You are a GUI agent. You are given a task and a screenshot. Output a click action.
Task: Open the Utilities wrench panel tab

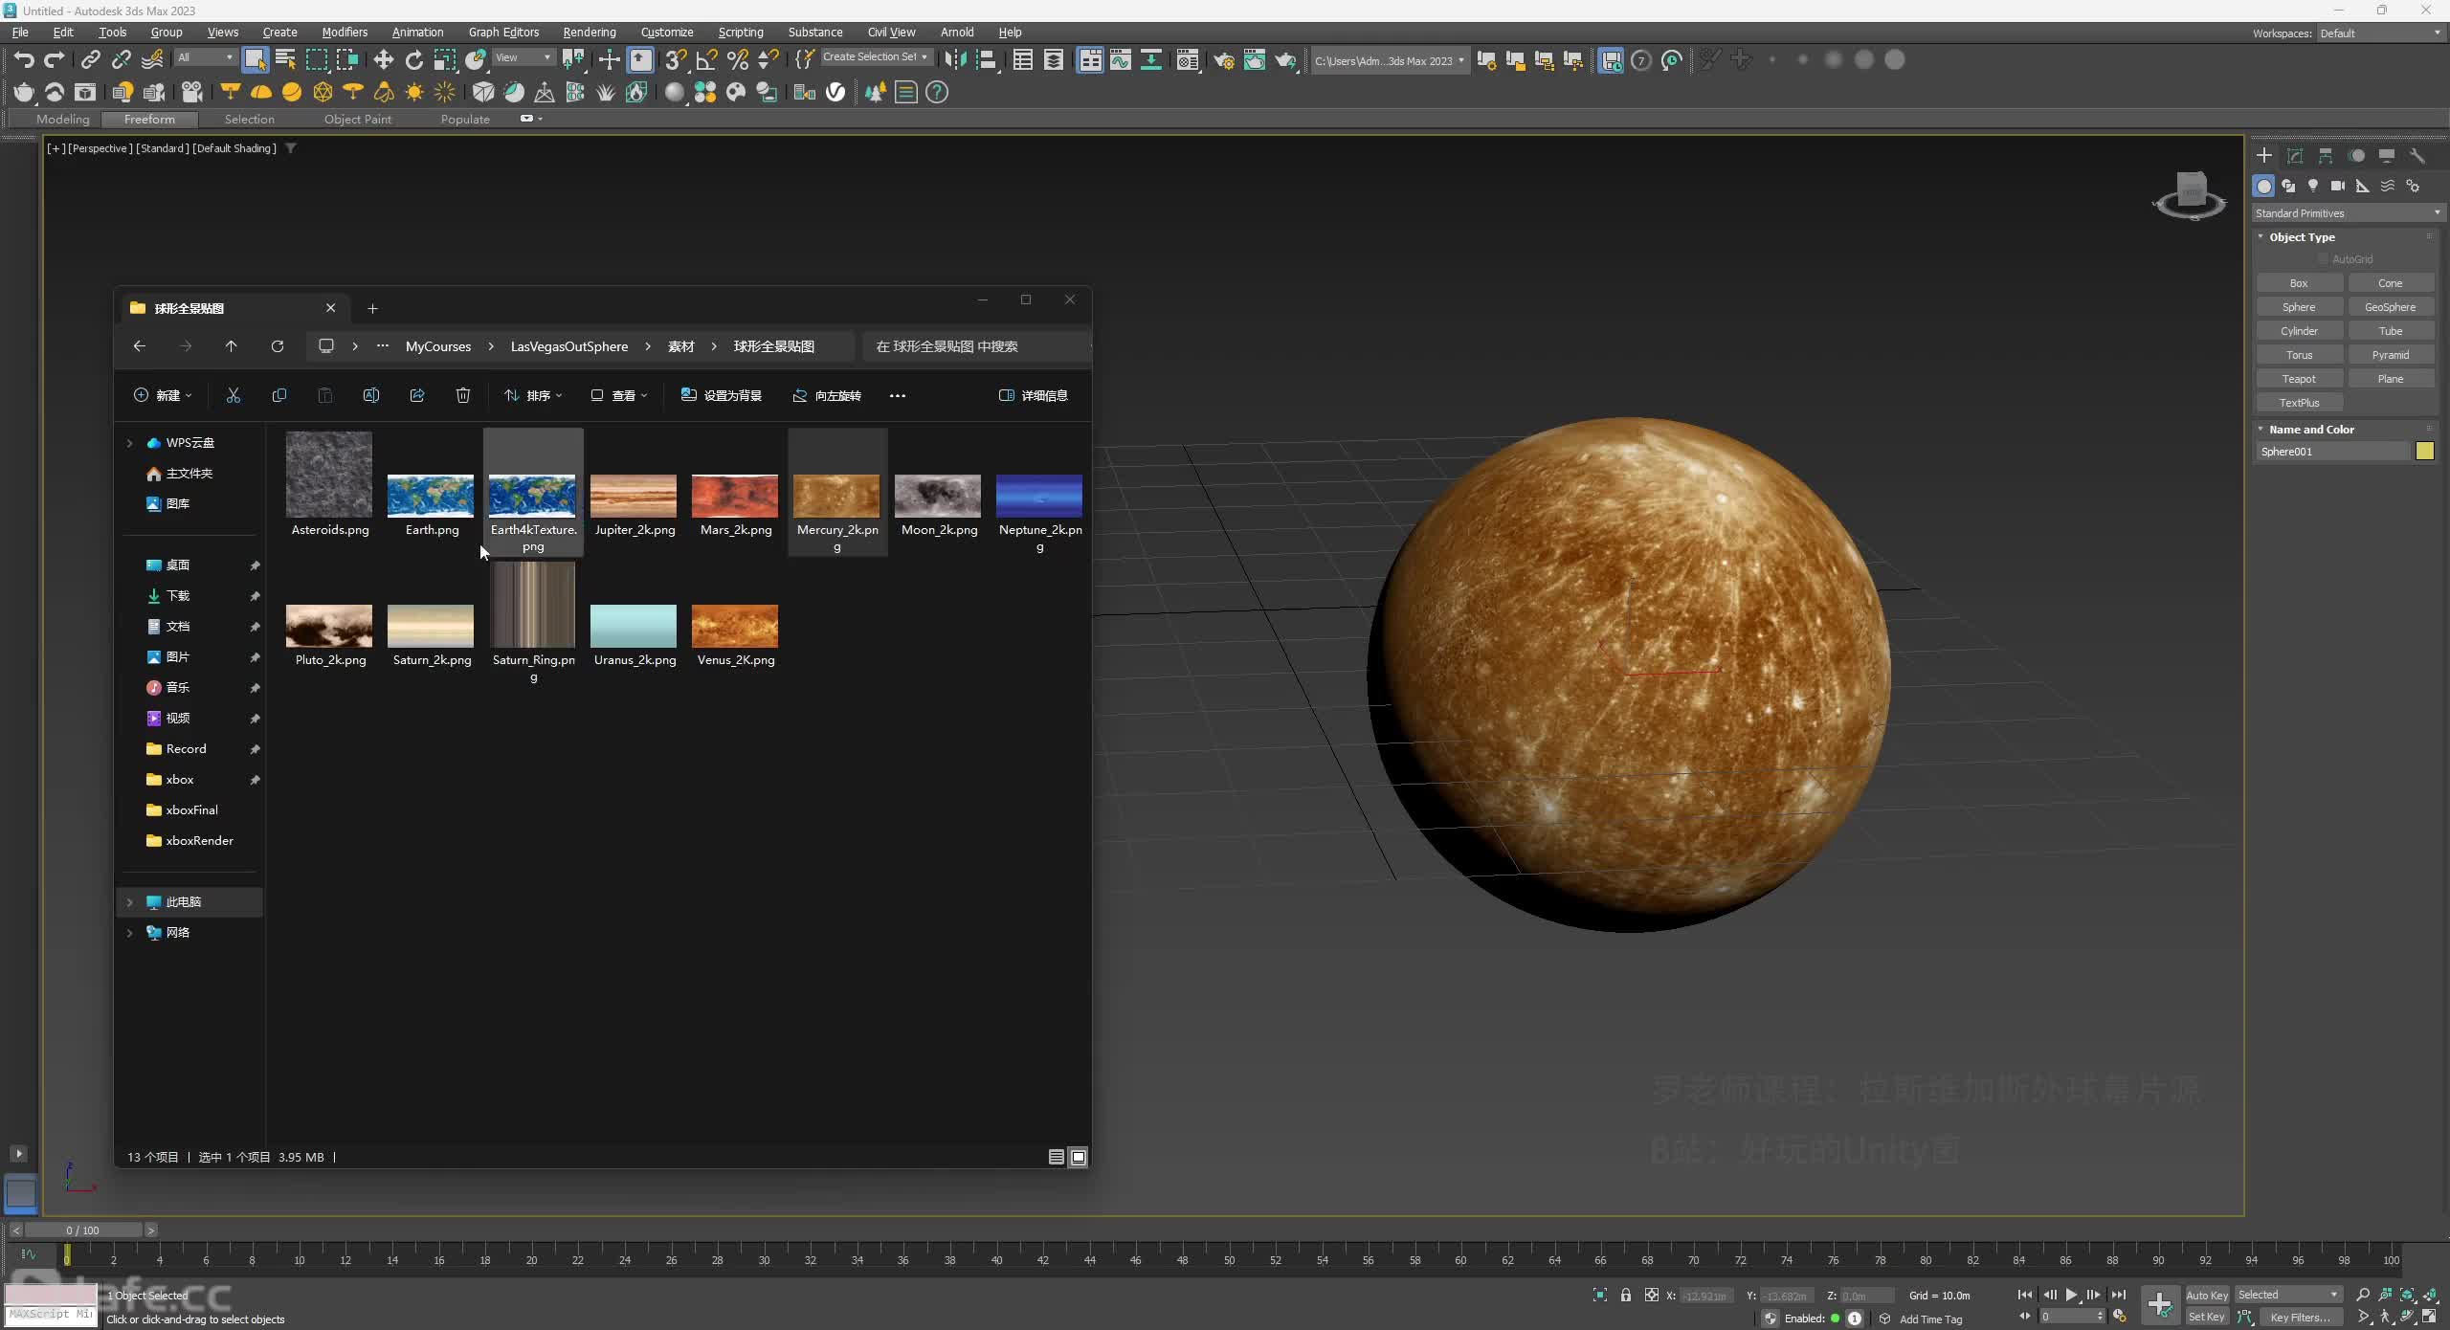point(2417,155)
